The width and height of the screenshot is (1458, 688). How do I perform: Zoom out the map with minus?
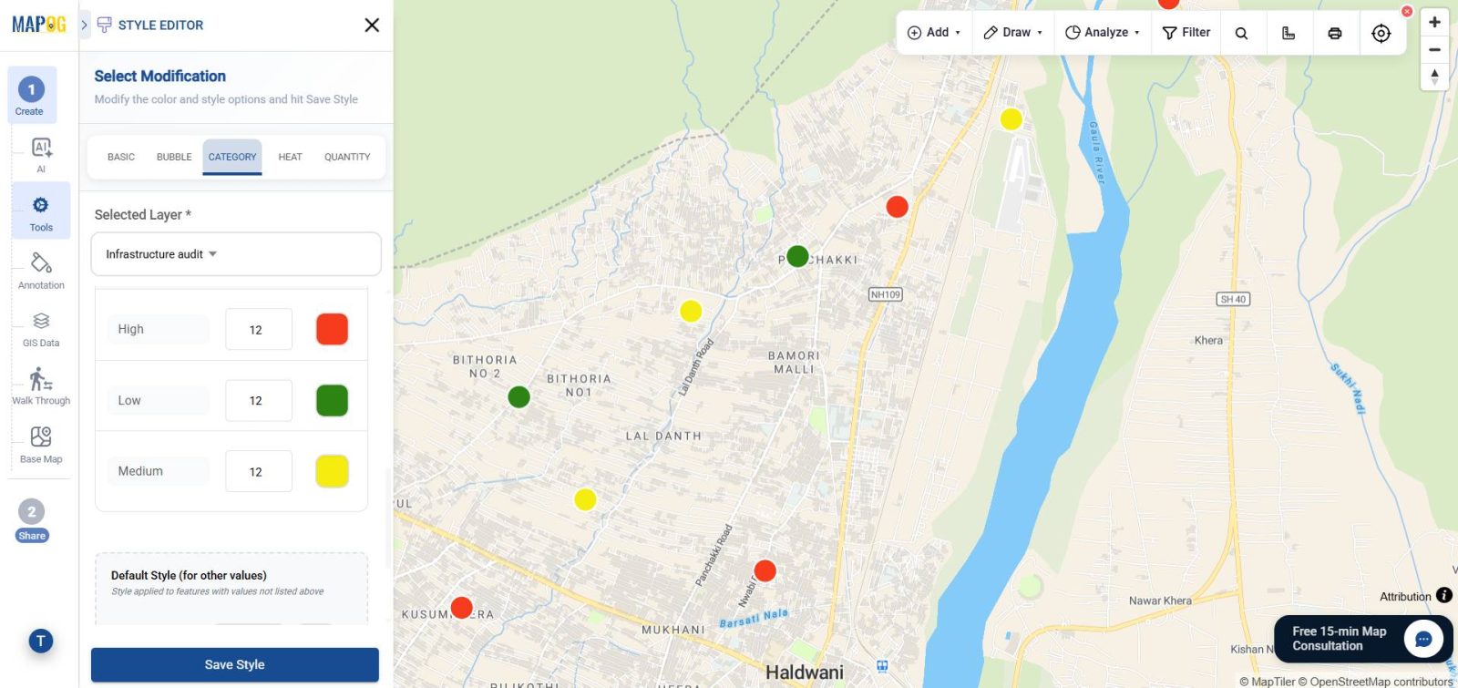pyautogui.click(x=1434, y=49)
